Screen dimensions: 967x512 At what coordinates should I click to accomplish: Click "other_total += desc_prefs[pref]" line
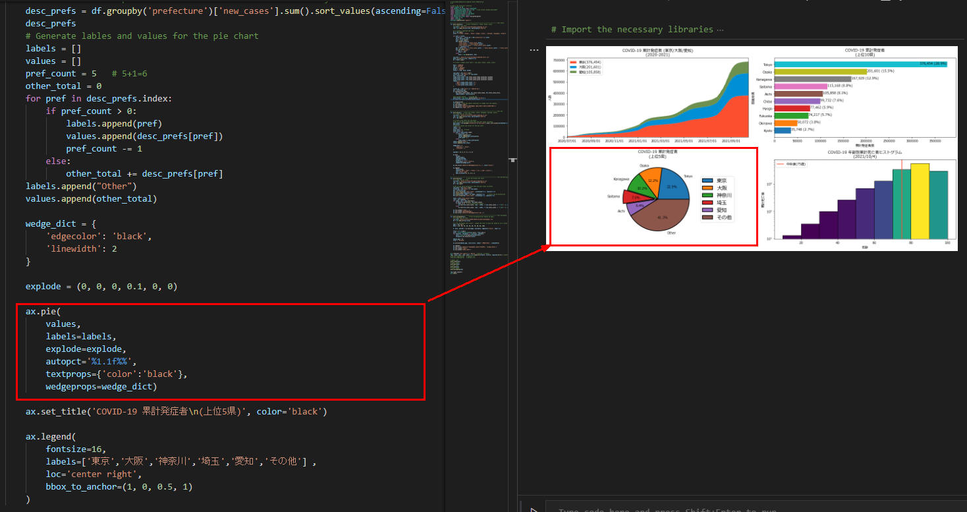[x=144, y=173]
